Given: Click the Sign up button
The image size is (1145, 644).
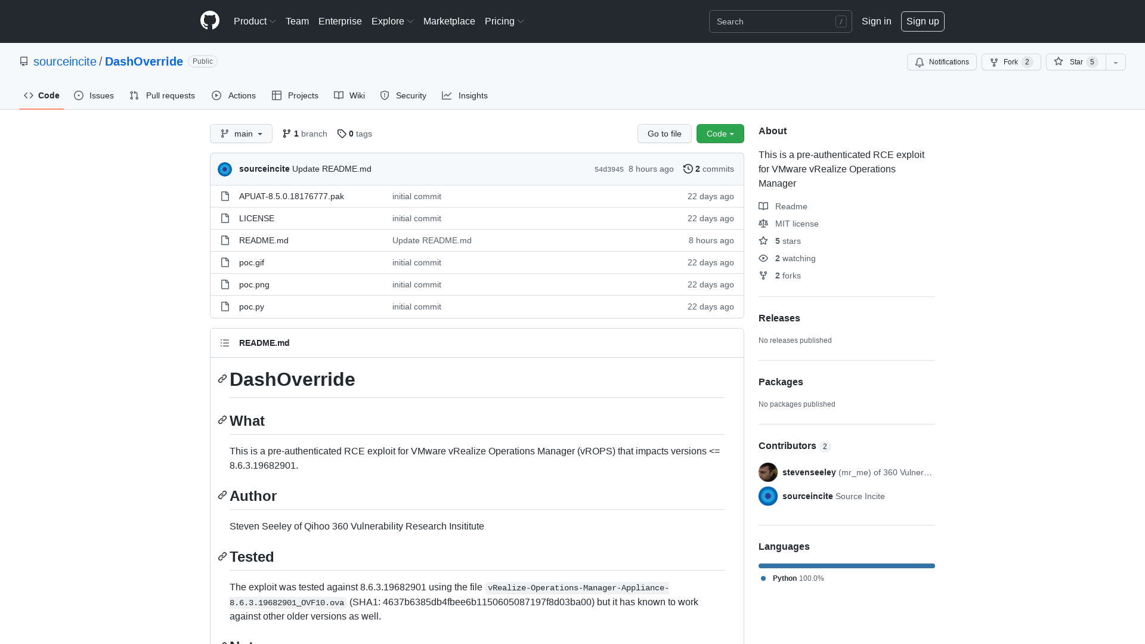Looking at the screenshot, I should pos(923,21).
